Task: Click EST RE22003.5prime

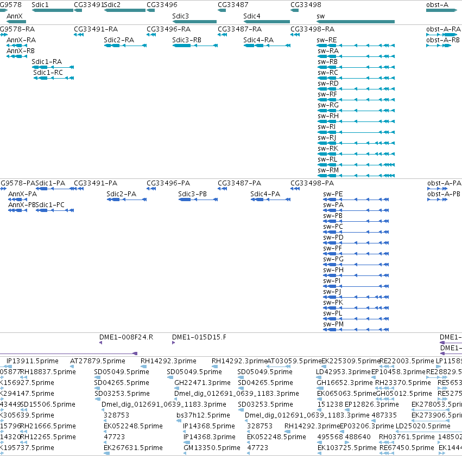Action: click(407, 361)
